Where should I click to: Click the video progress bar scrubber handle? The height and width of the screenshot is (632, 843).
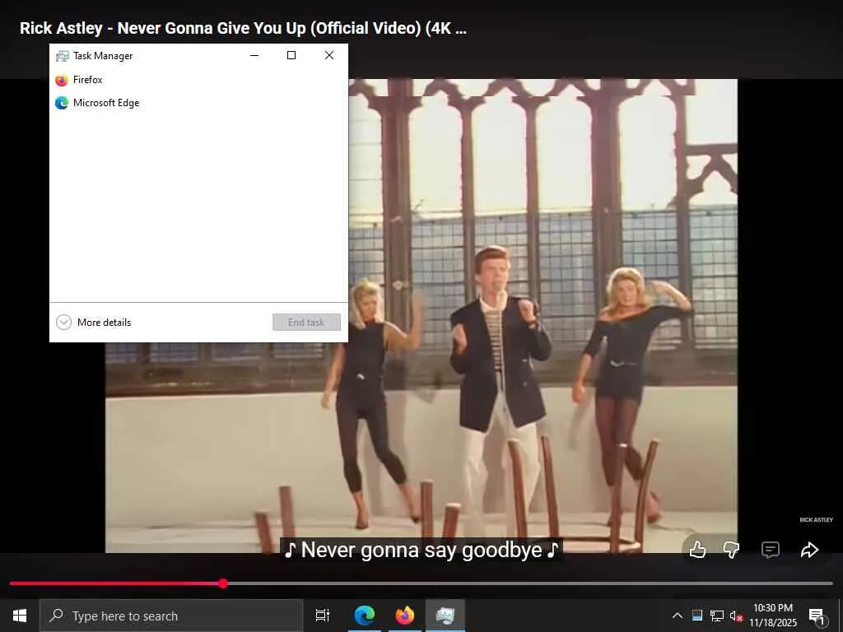coord(223,583)
